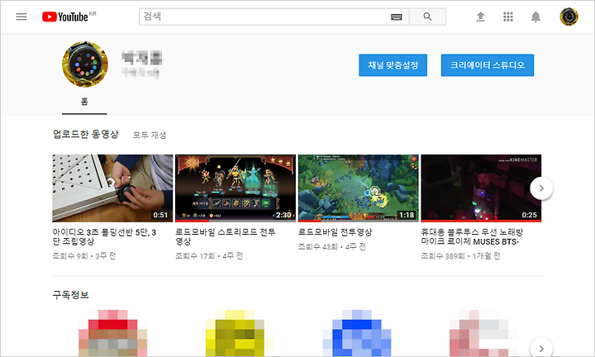Open title 로드모바일 스토리모드 전투 영상
This screenshot has width=595, height=357.
(x=226, y=236)
